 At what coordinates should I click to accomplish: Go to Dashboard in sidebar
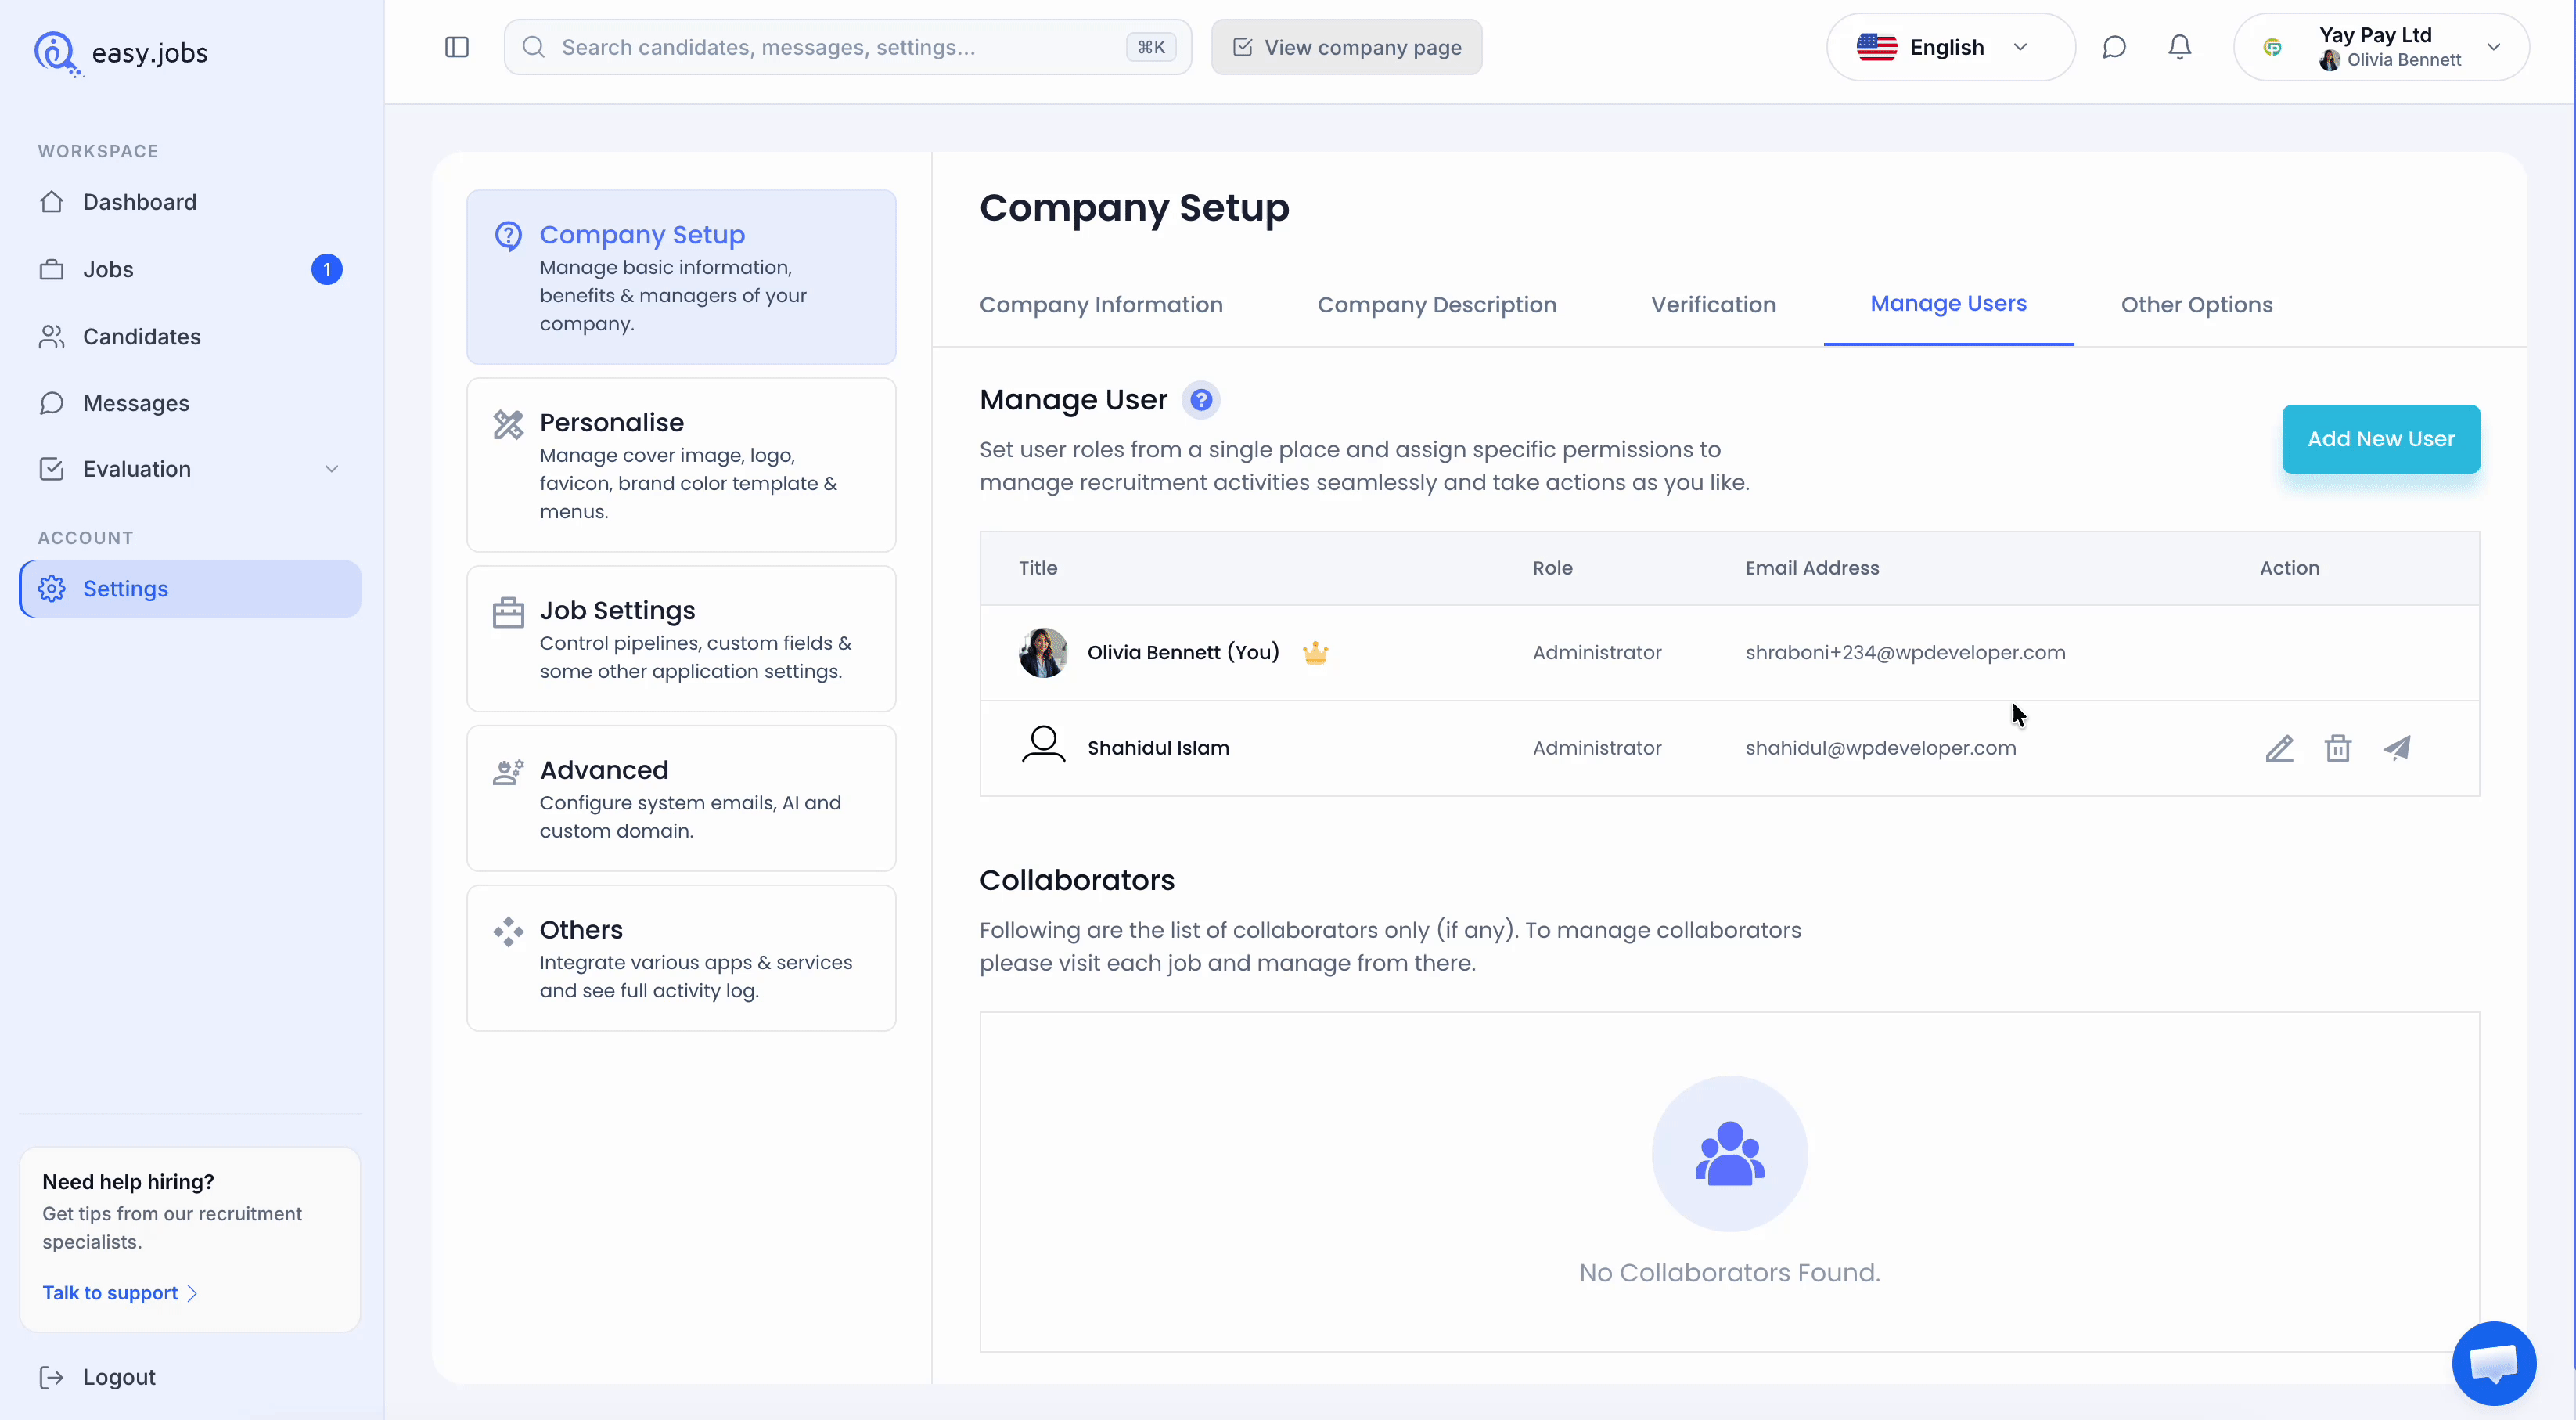tap(190, 202)
